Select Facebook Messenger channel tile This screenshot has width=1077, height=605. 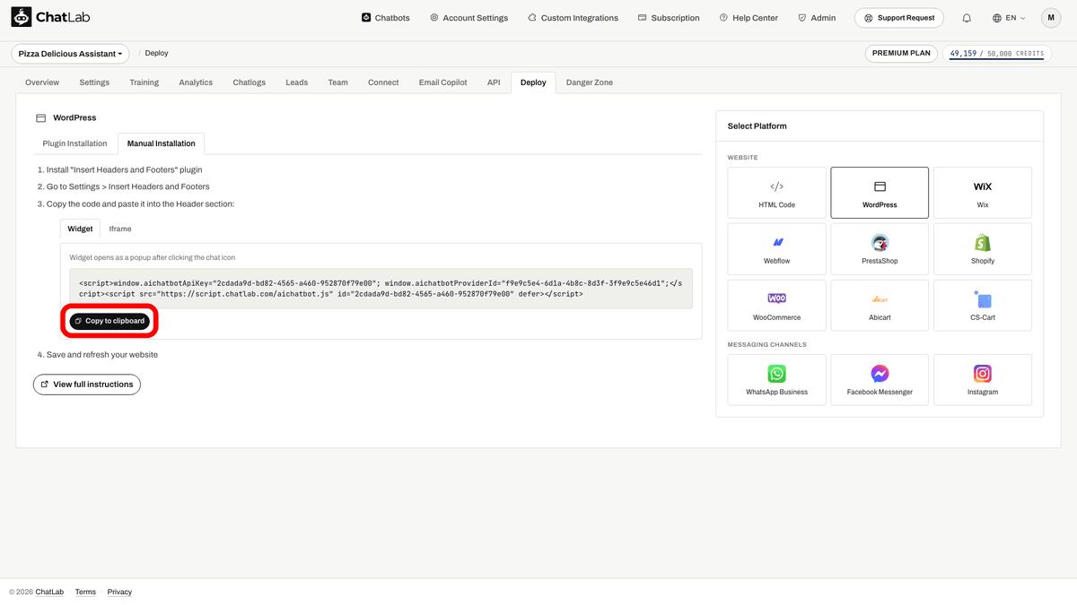(880, 380)
